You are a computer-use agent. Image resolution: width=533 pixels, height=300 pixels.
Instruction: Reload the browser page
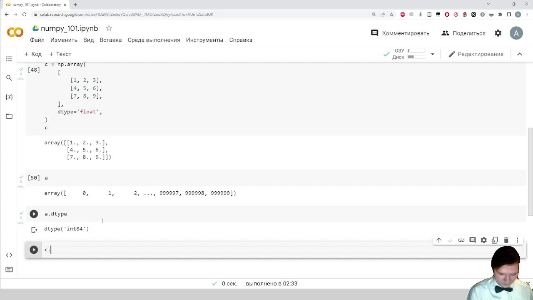[x=24, y=14]
